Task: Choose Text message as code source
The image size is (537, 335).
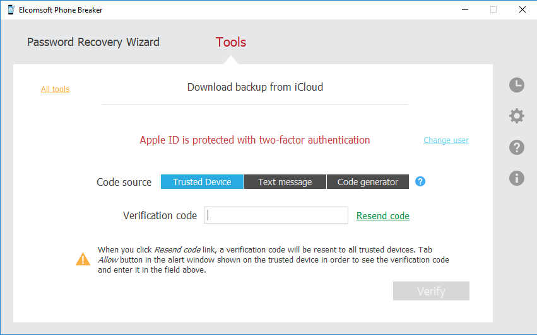Action: pos(285,182)
